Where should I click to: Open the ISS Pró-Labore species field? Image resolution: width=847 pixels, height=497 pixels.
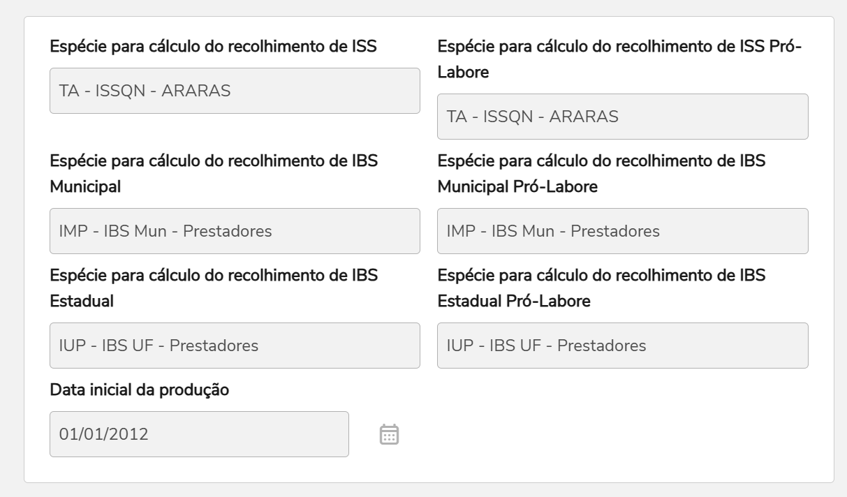(x=622, y=117)
